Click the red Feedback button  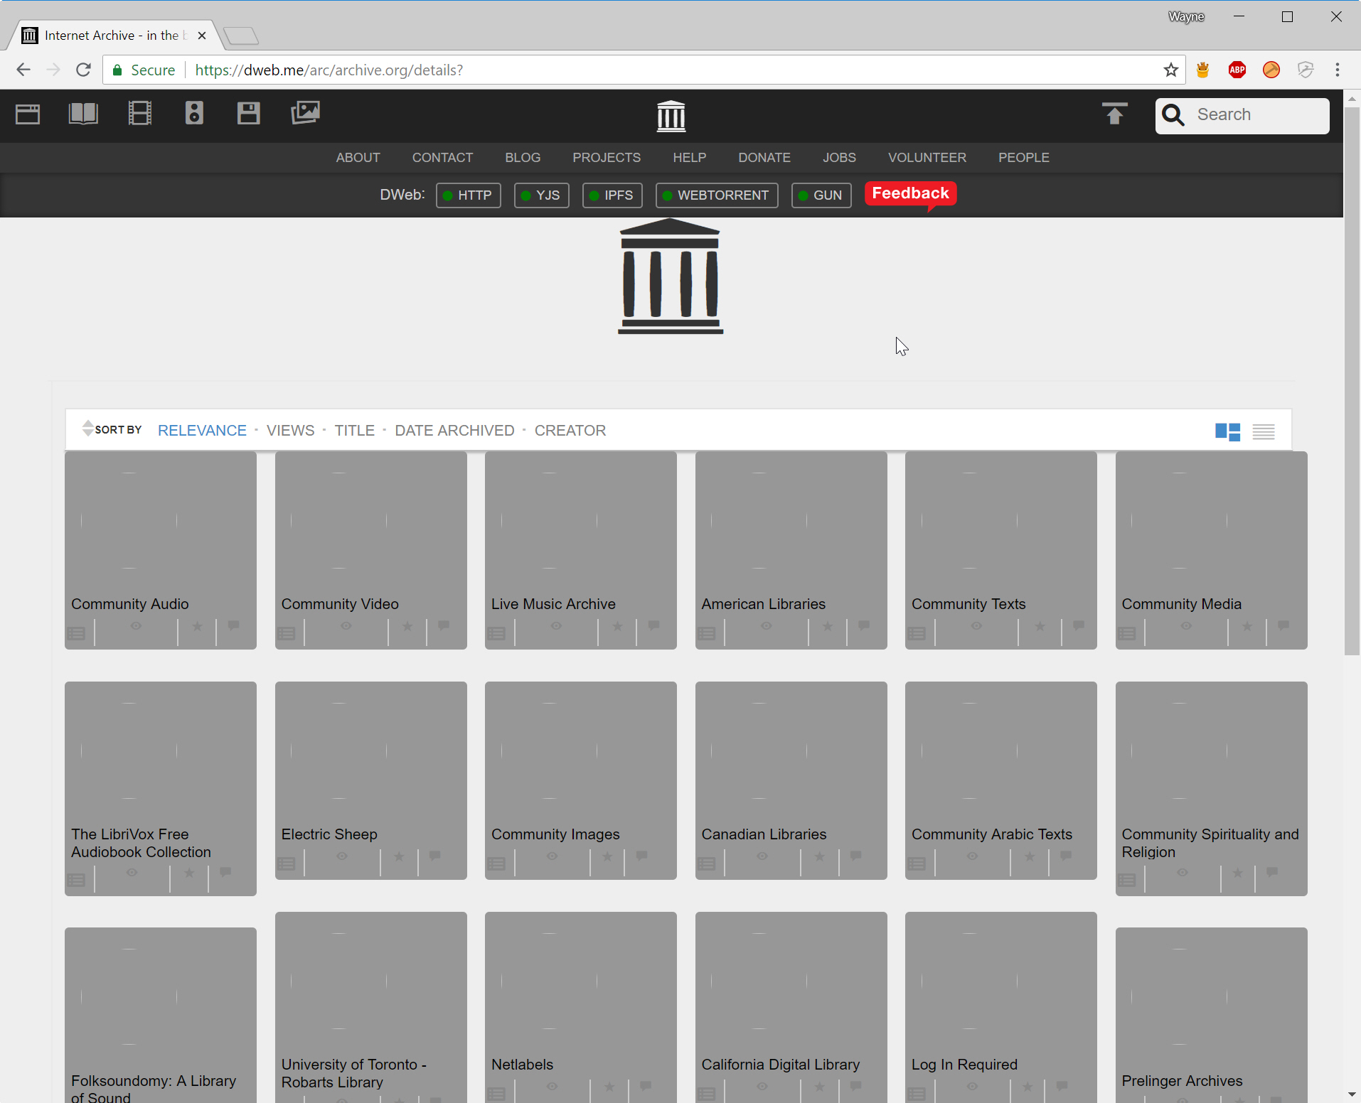(x=909, y=194)
